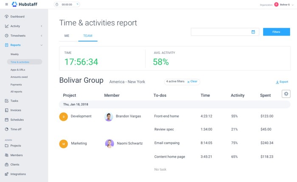Screen dimensions: 297x182
Task: Click the Export link
Action: click(x=284, y=81)
